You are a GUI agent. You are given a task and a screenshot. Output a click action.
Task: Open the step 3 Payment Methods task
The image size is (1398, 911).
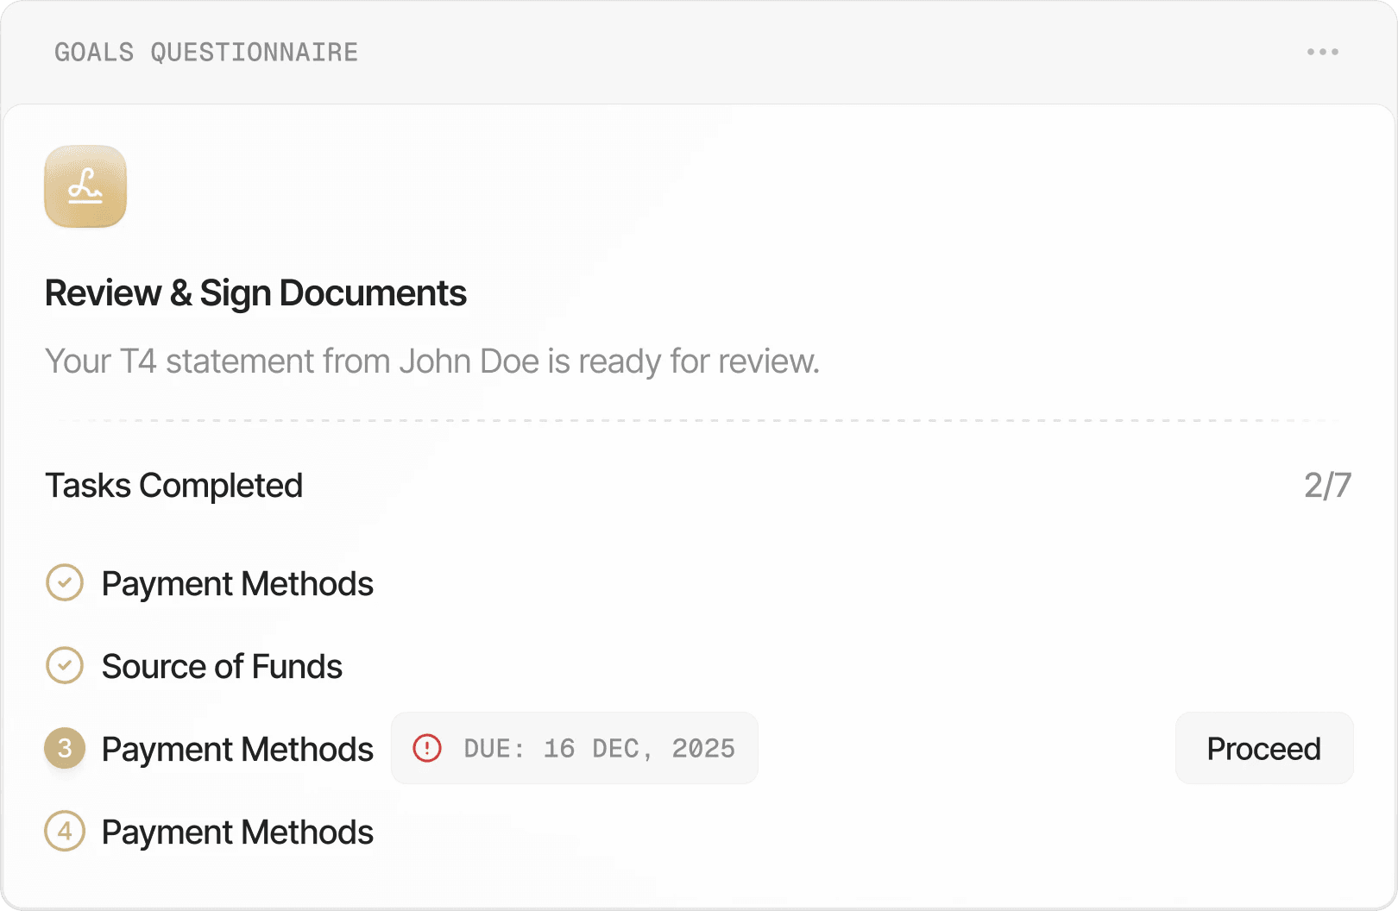237,750
